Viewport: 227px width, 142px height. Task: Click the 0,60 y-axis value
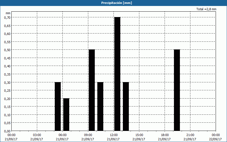(x=7, y=34)
